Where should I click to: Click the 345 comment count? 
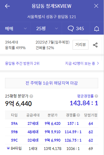pyautogui.click(x=80, y=28)
